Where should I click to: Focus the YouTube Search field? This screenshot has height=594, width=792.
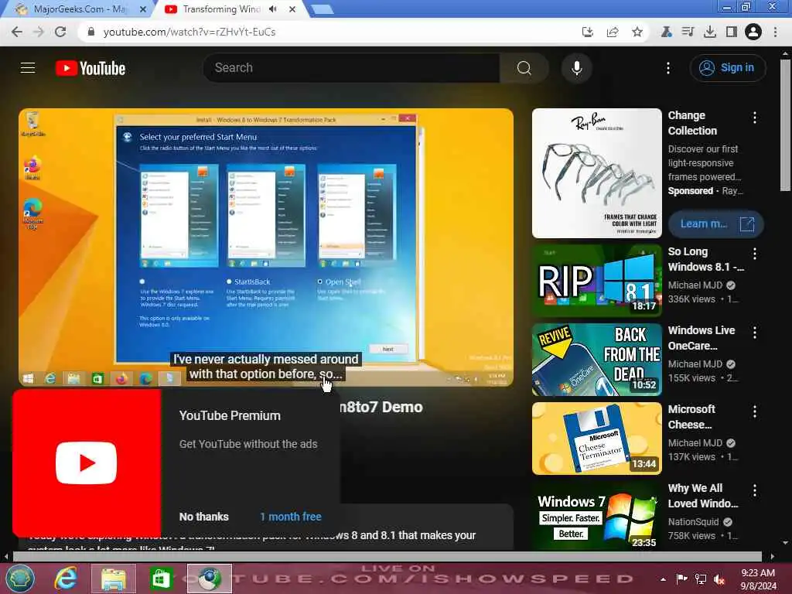pyautogui.click(x=351, y=68)
